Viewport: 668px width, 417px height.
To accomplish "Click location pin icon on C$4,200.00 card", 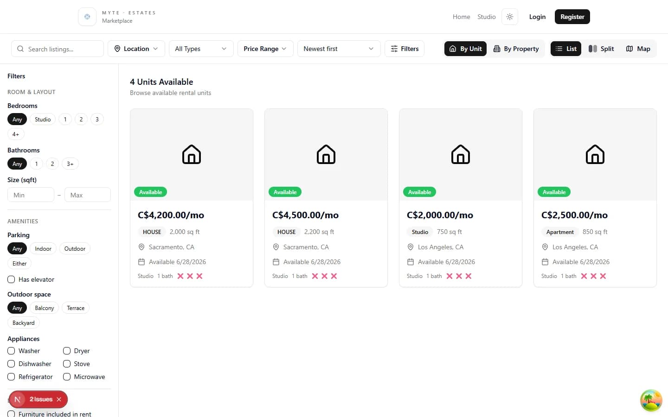I will (x=141, y=247).
